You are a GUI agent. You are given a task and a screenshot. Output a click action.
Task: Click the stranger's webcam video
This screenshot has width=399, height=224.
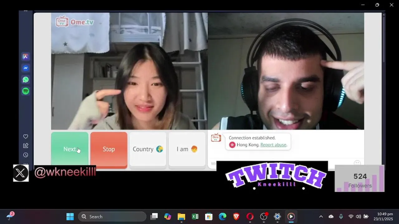point(129,71)
